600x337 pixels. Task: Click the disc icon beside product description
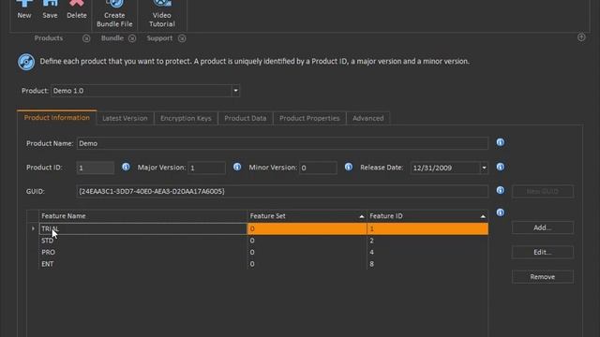coord(26,62)
